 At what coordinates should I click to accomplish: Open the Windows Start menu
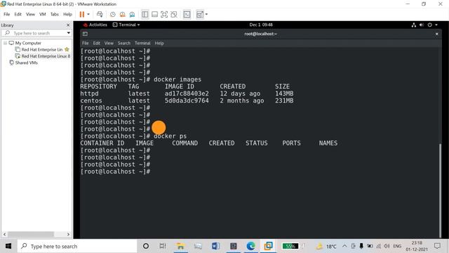(x=8, y=246)
